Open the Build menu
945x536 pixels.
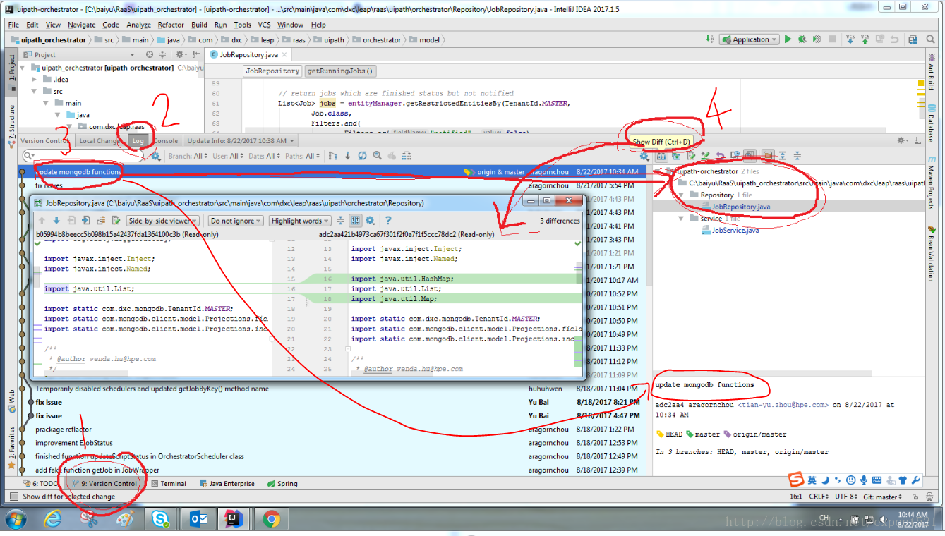click(x=199, y=25)
